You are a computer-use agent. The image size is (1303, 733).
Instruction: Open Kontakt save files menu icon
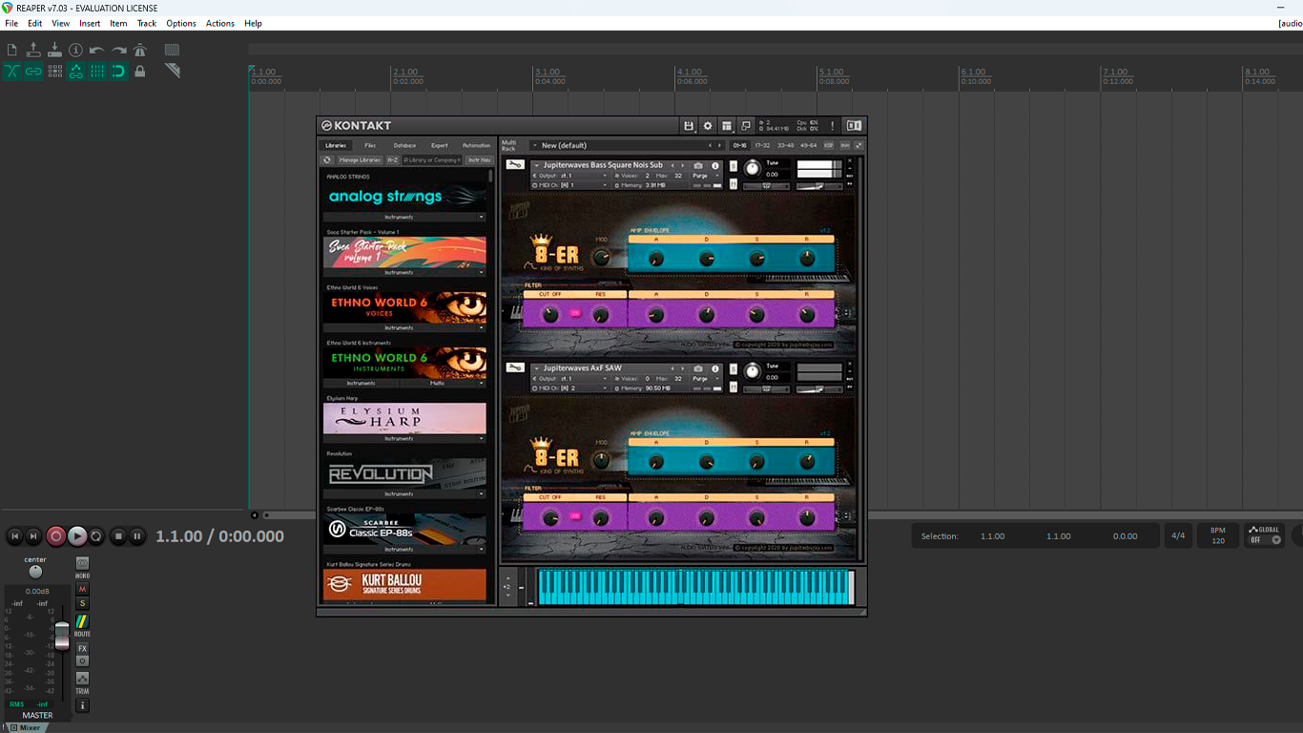(x=689, y=126)
